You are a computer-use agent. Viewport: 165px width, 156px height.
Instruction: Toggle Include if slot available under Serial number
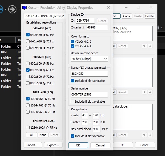73,102
